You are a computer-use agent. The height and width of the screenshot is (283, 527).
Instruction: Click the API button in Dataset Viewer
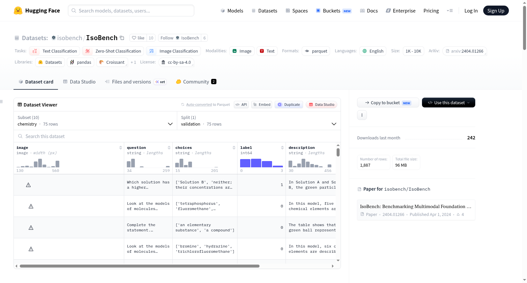(241, 105)
